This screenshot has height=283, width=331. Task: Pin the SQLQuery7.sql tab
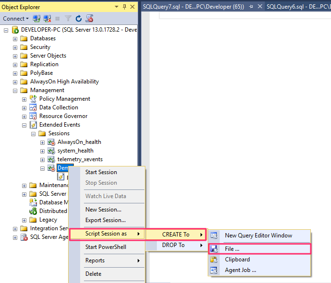click(x=251, y=7)
